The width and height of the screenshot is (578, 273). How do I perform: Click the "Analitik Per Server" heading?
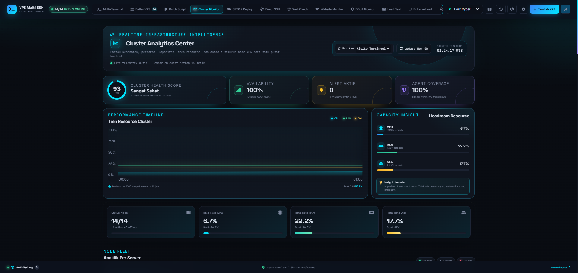coord(122,258)
